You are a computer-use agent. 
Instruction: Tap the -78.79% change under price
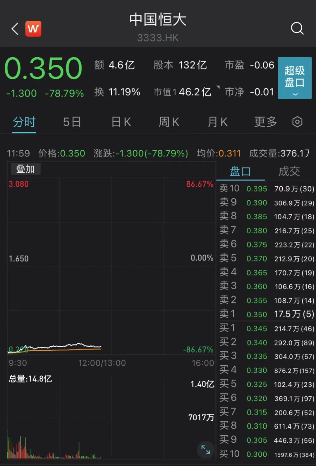[x=64, y=93]
